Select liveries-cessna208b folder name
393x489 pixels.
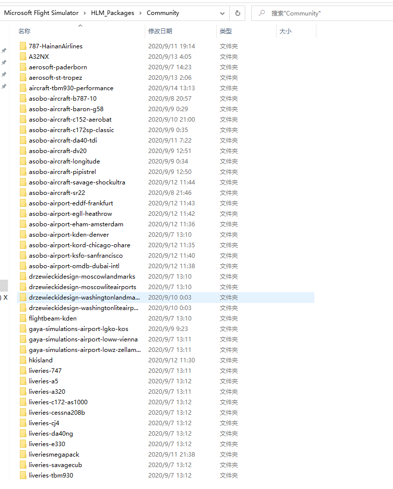(x=57, y=412)
